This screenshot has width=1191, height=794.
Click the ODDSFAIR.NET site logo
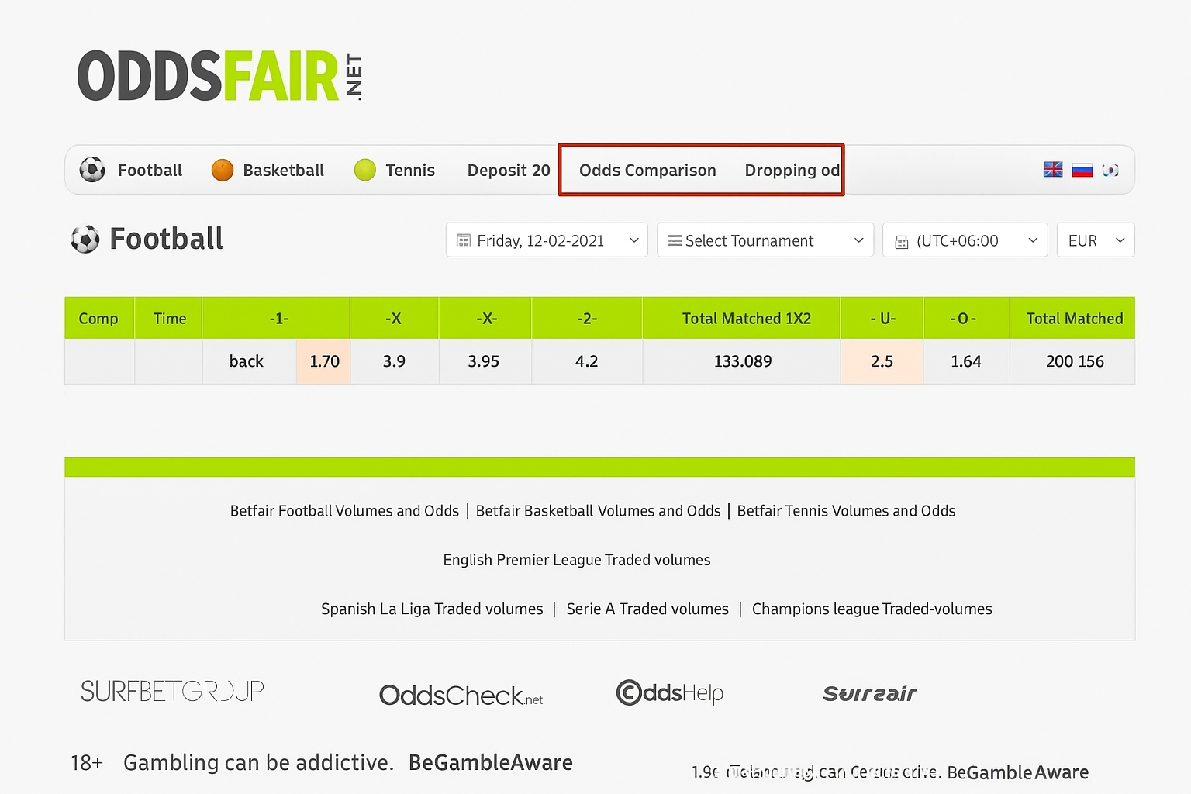pos(220,75)
